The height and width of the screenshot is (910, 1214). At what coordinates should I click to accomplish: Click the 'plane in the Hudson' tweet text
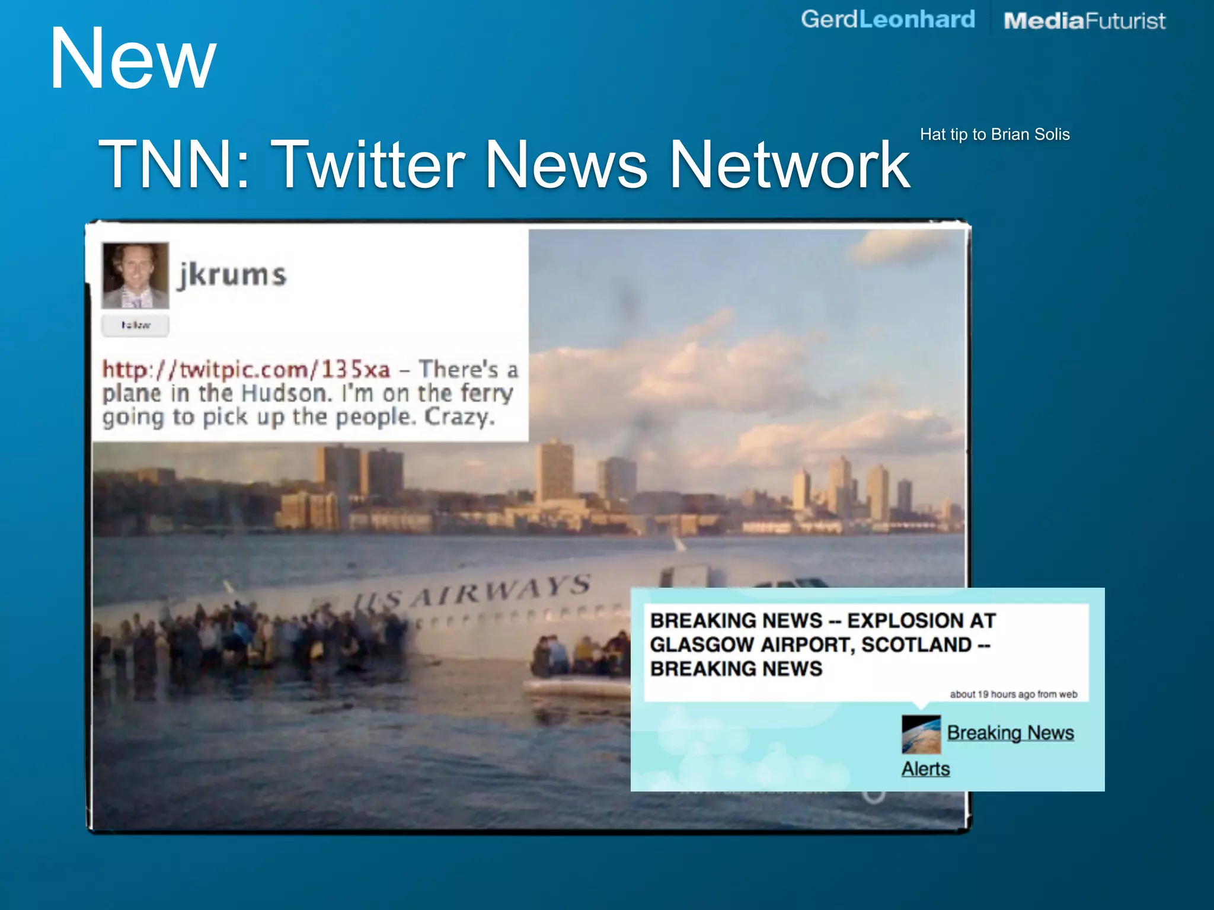point(310,393)
